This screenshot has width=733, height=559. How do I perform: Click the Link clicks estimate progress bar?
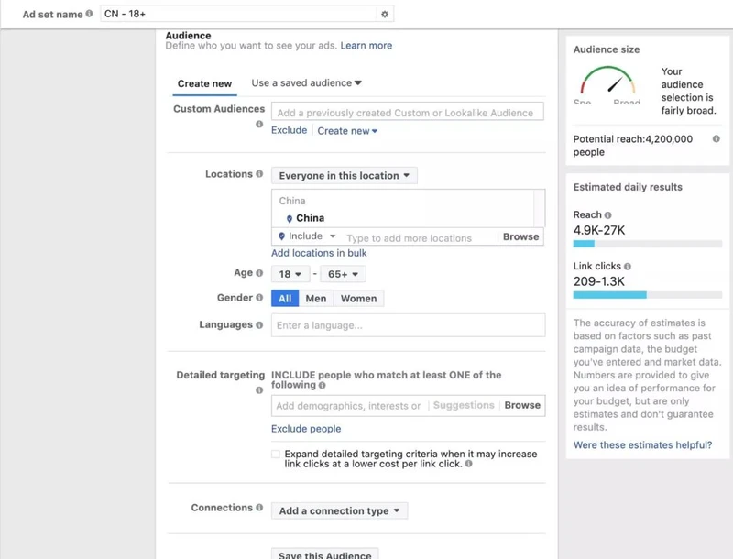[648, 295]
